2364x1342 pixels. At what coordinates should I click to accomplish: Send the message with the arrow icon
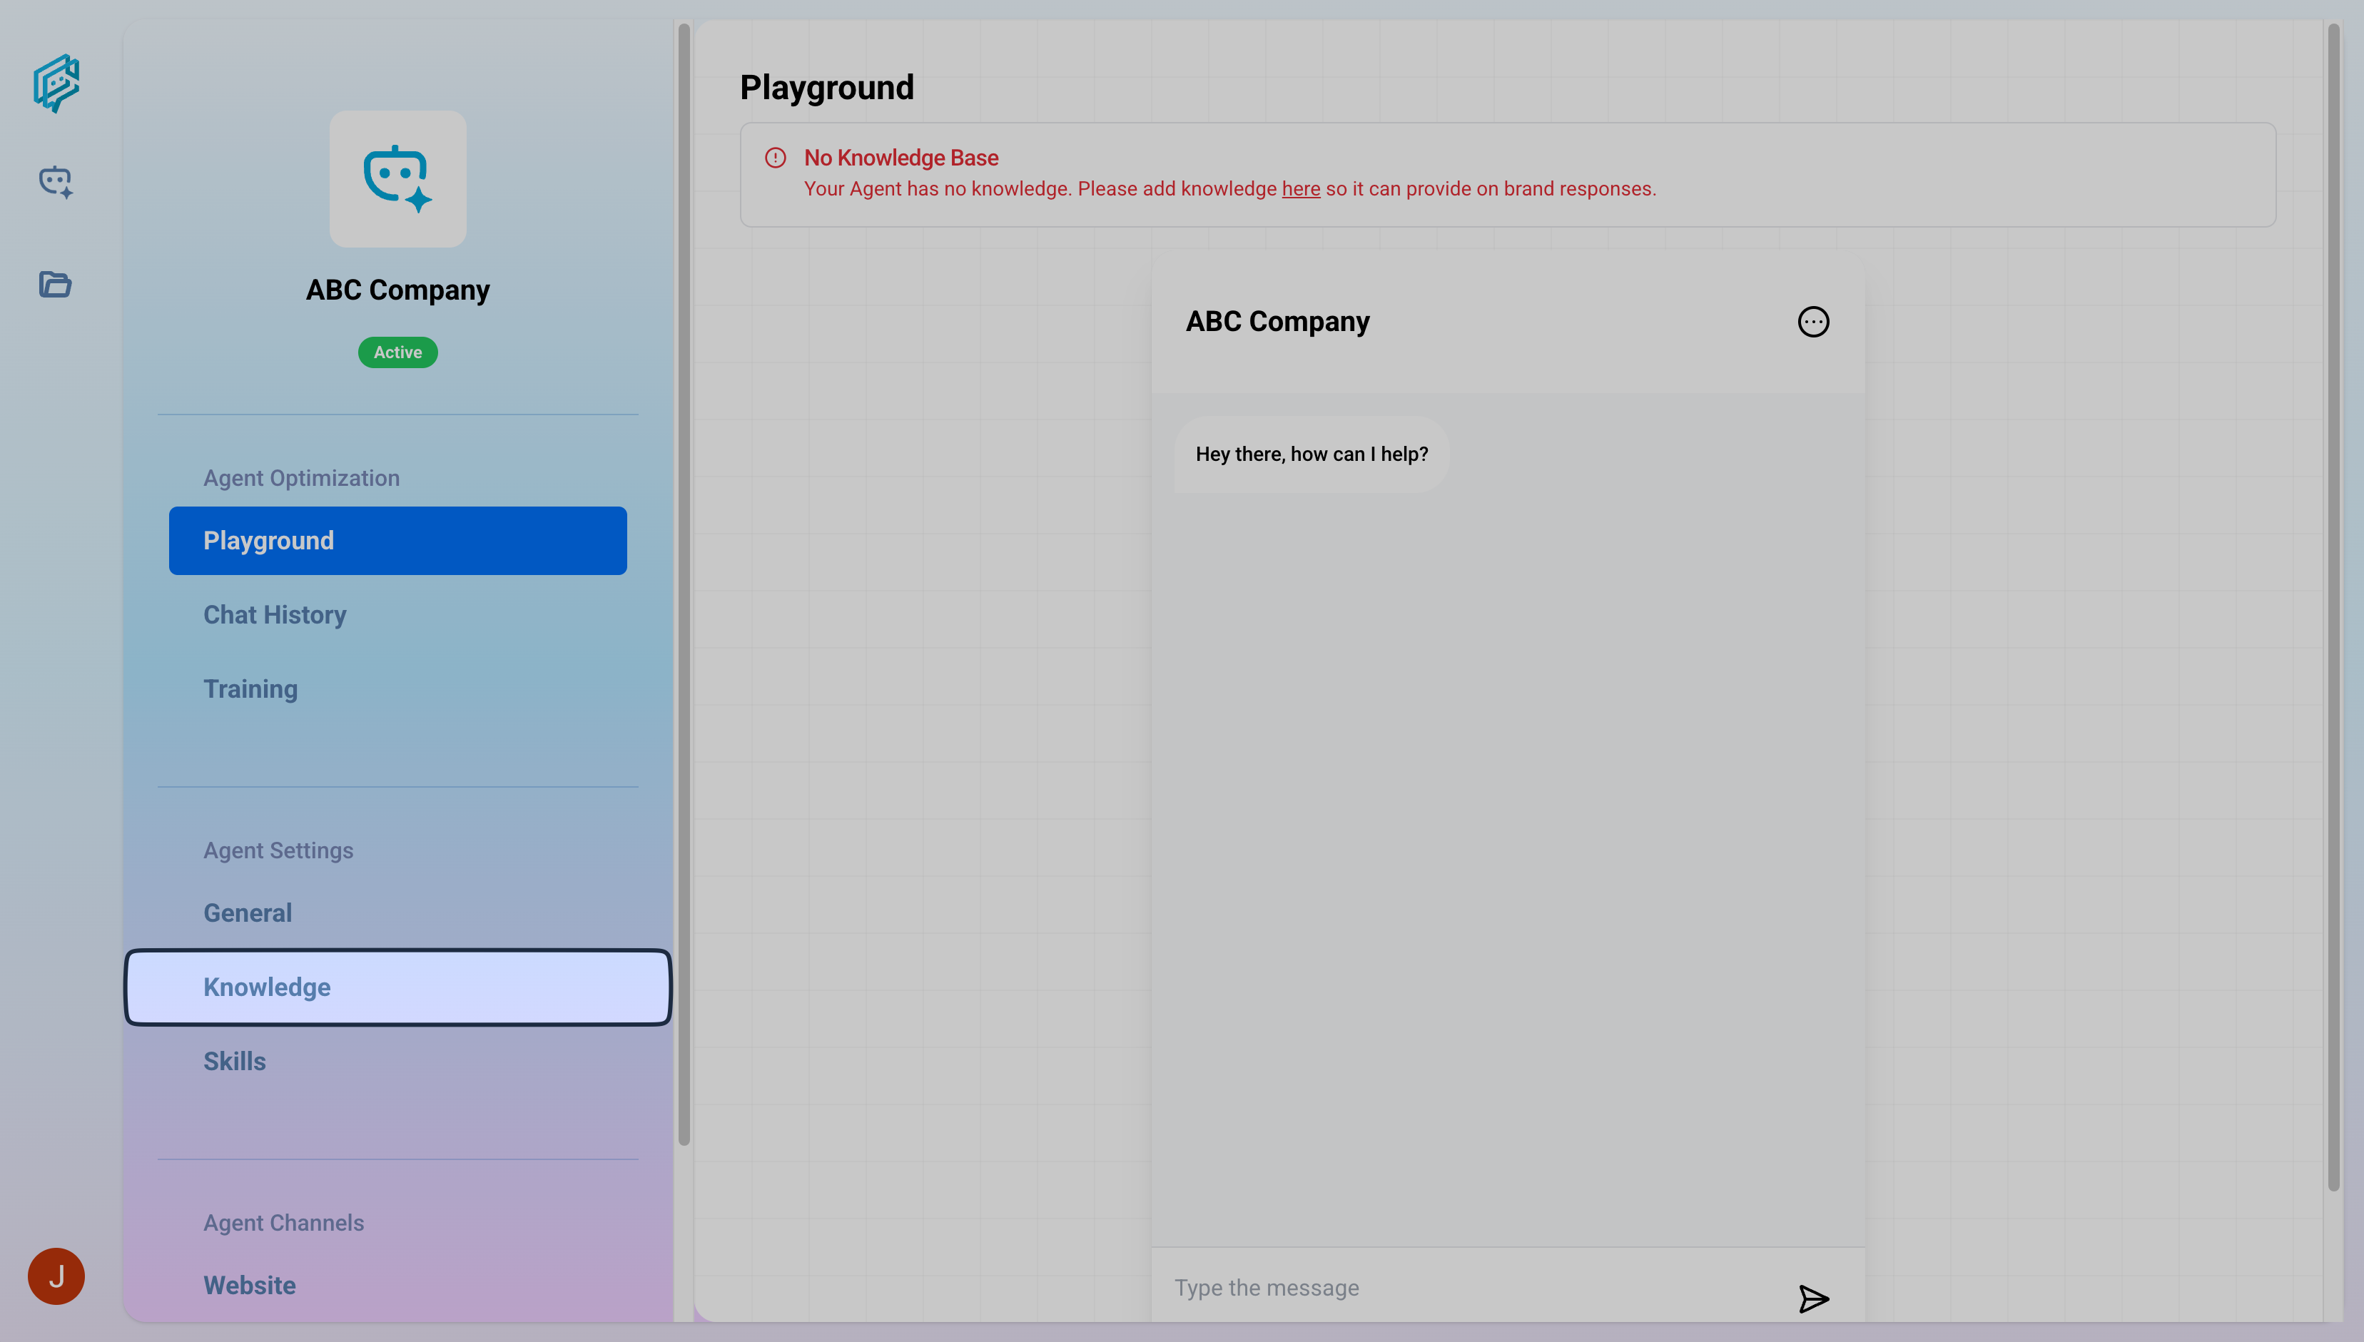(1813, 1298)
